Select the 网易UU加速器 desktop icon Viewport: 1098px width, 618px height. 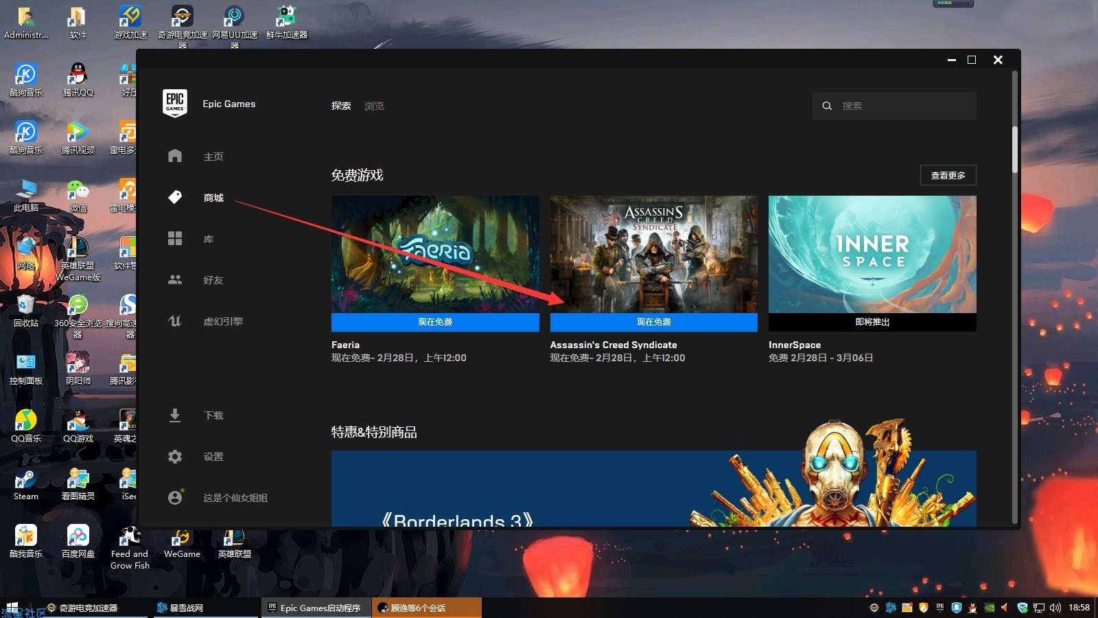(x=234, y=26)
